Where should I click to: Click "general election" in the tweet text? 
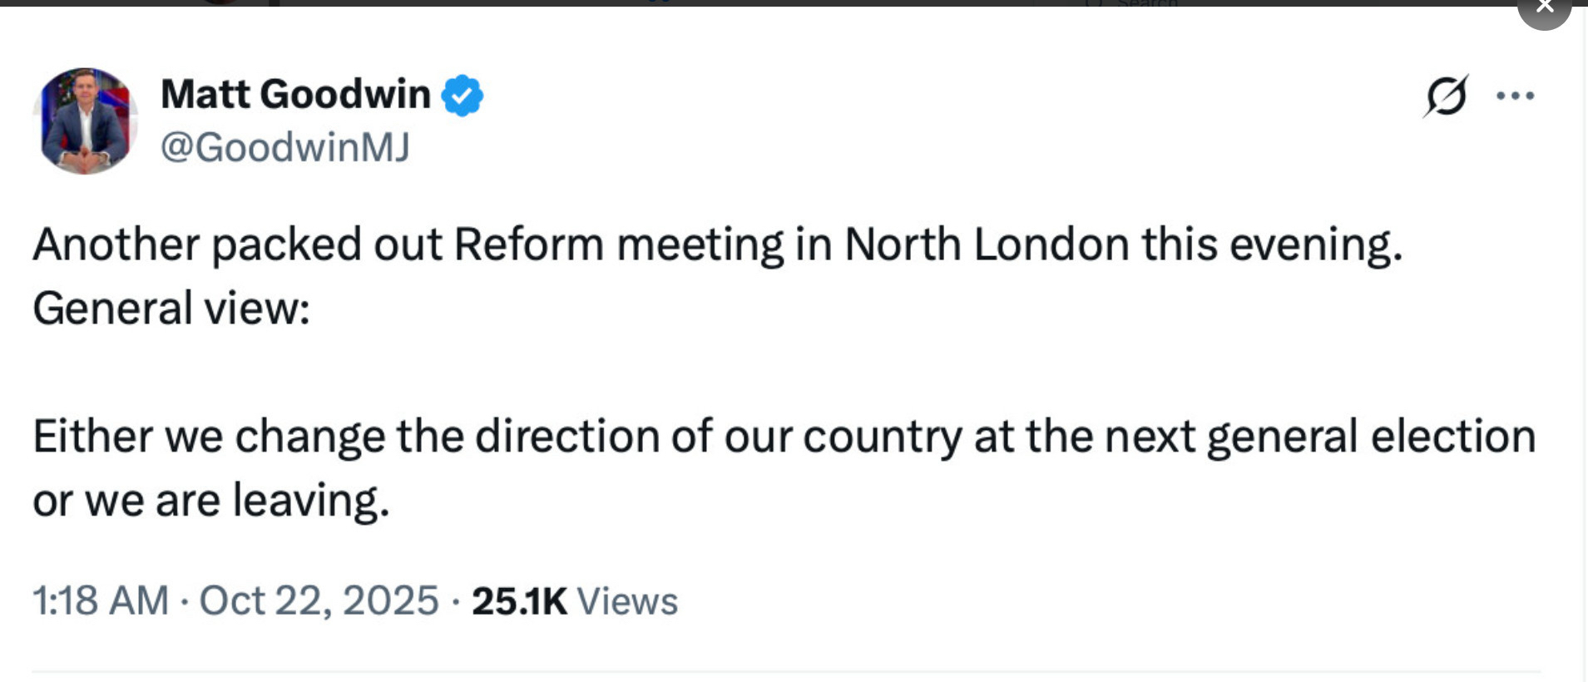coord(1370,437)
